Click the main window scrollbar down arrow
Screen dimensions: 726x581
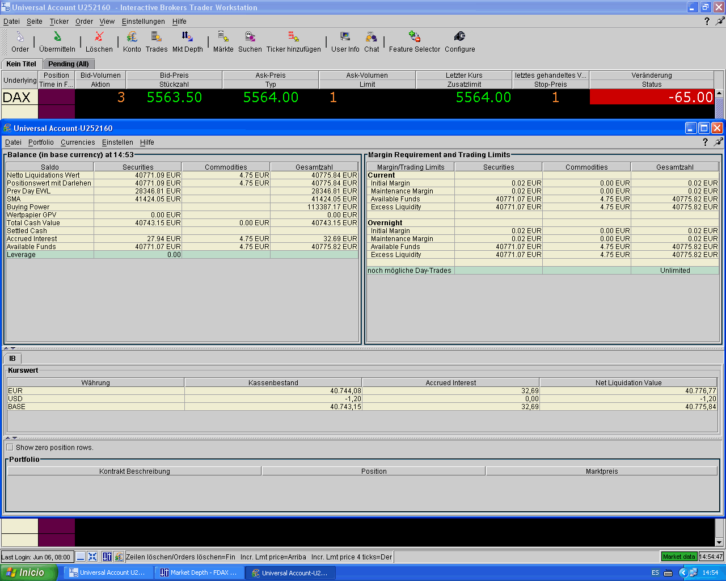(719, 542)
